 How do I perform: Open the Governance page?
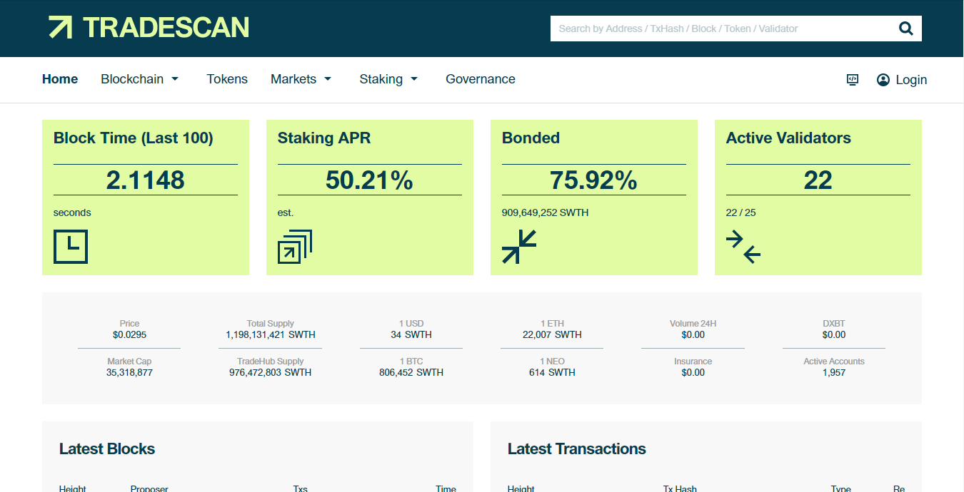481,79
